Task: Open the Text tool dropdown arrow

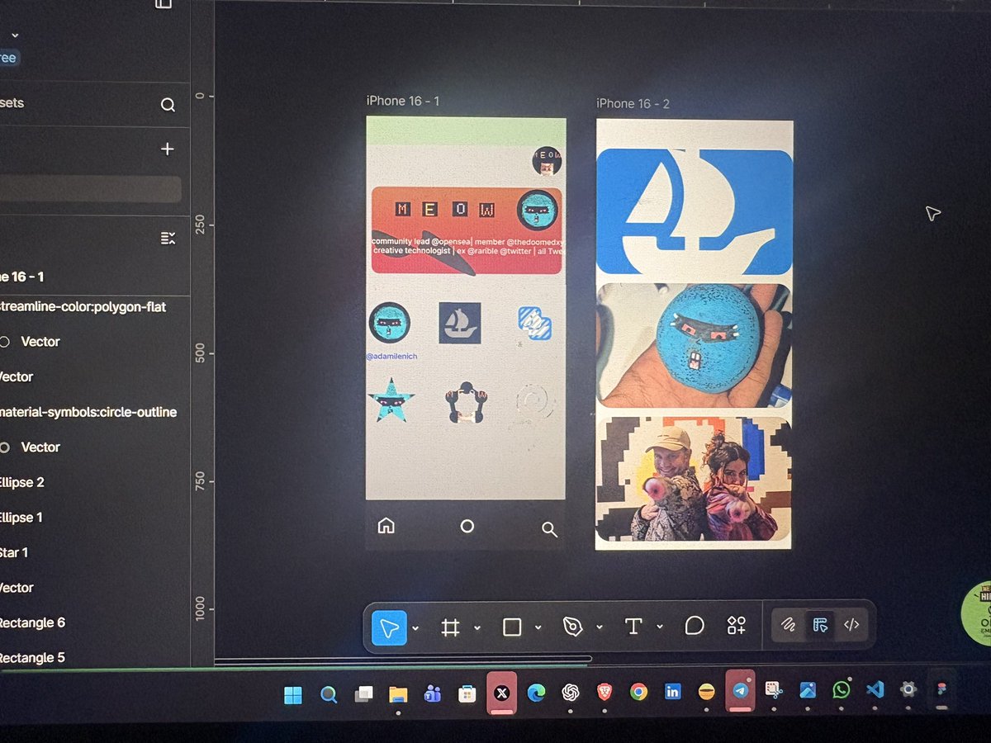Action: [x=659, y=627]
